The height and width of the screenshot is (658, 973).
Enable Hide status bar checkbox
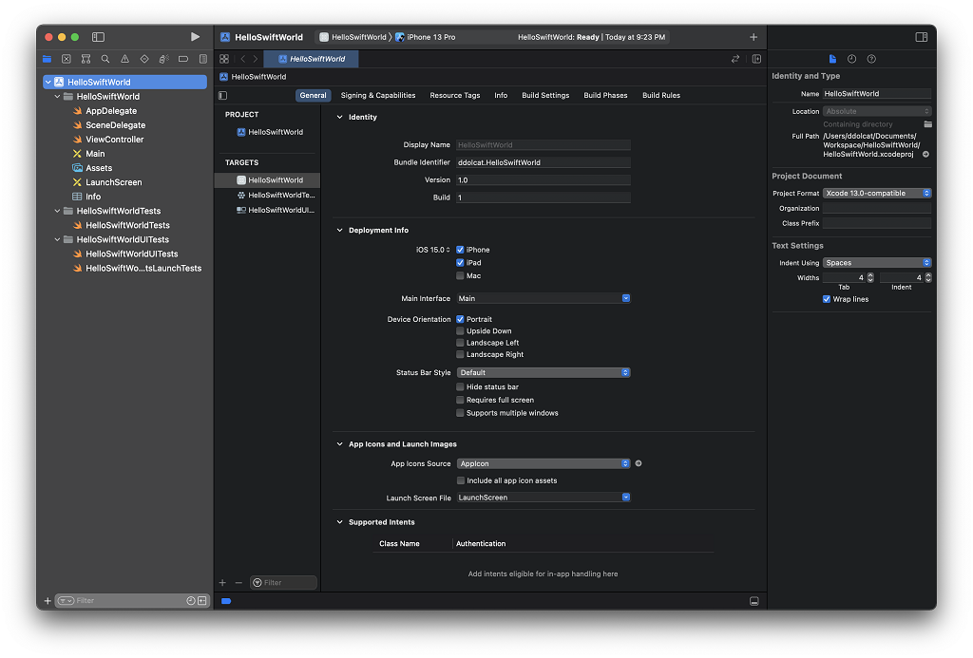coord(461,387)
